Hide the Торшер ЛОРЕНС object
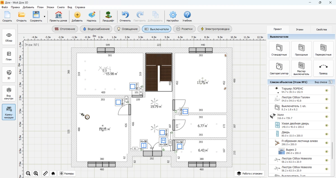336x178 pixels. click(x=326, y=90)
